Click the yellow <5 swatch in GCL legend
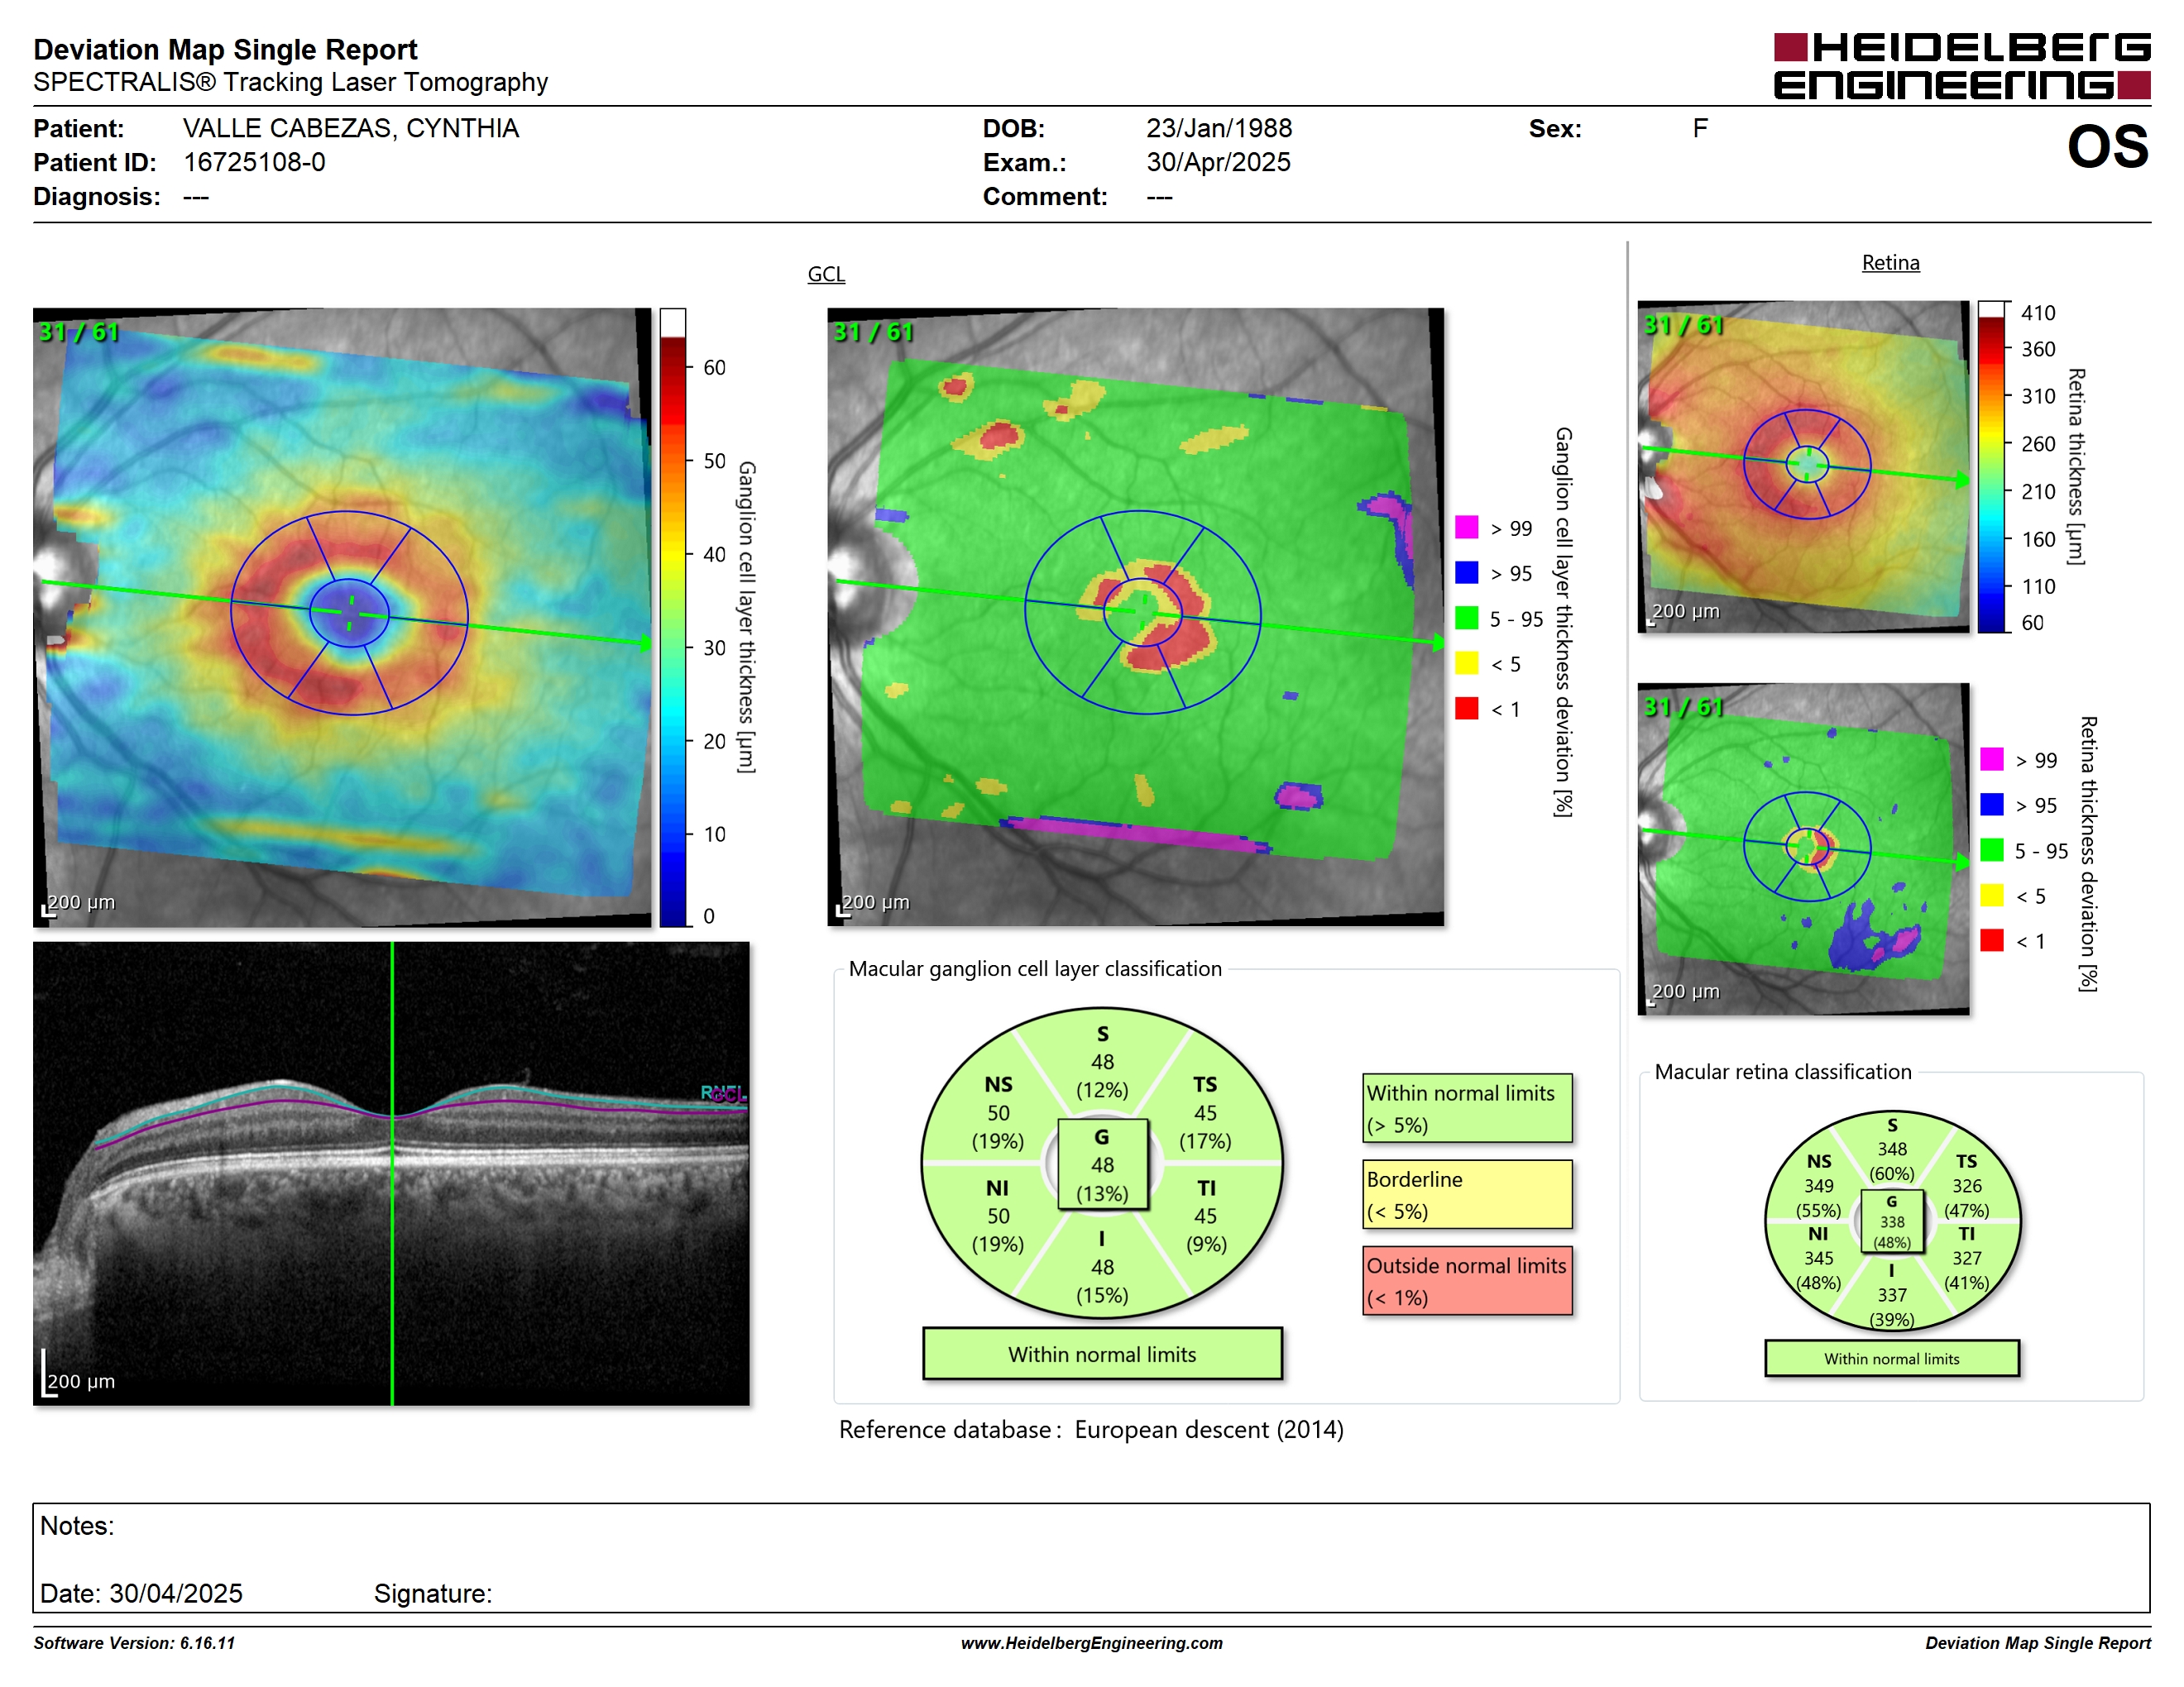This screenshot has width=2184, height=1687. [1466, 662]
